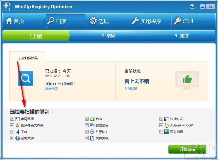The height and width of the screenshot is (160, 218).
Task: Toggle the 卸载条目 checkbox
Action: 87,125
